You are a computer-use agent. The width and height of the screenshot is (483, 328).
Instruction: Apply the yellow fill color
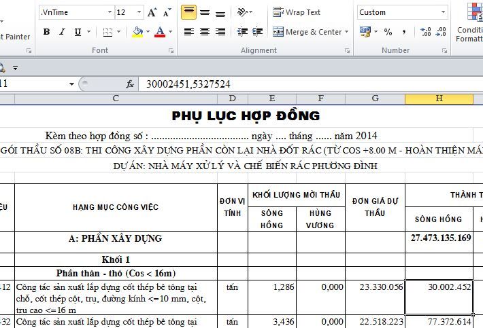pos(138,32)
